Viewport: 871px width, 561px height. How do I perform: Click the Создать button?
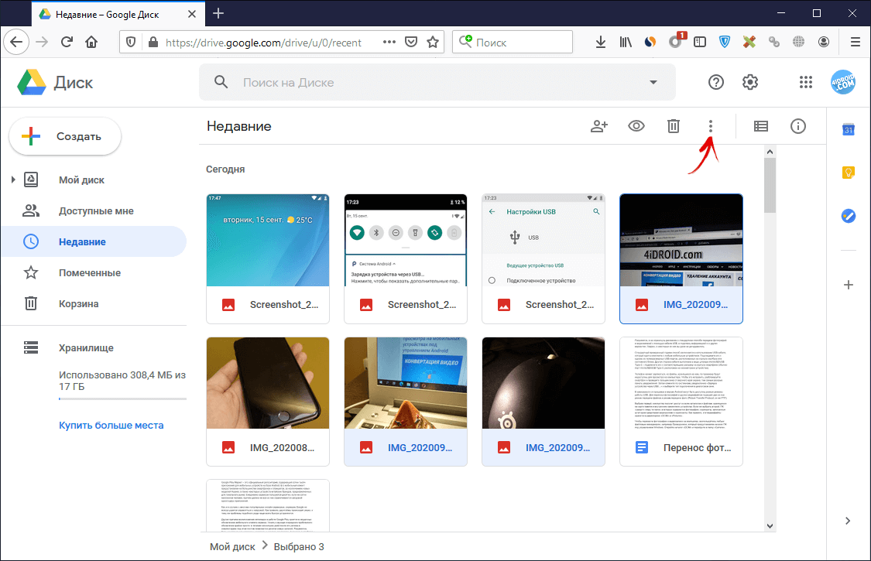(65, 137)
